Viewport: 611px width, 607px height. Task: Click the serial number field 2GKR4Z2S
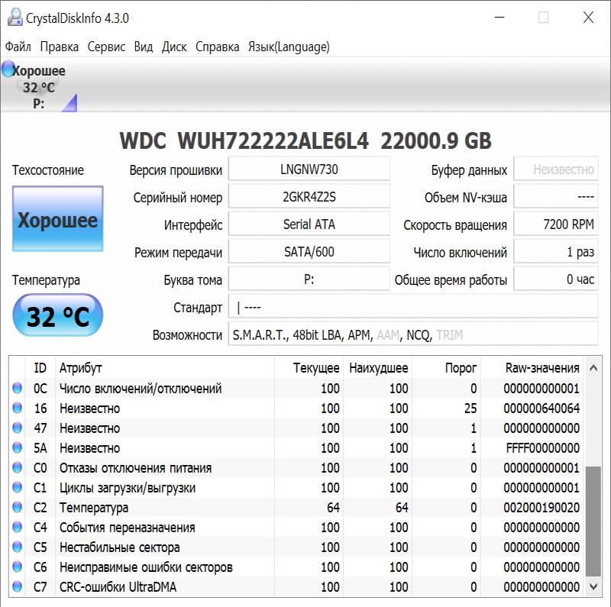click(x=309, y=197)
